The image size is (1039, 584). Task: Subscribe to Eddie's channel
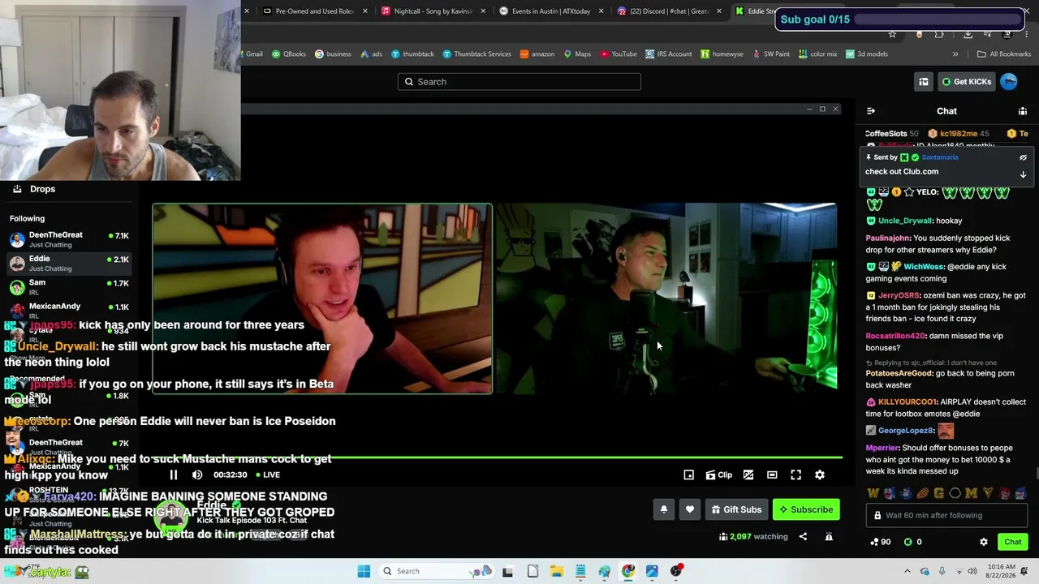coord(806,509)
